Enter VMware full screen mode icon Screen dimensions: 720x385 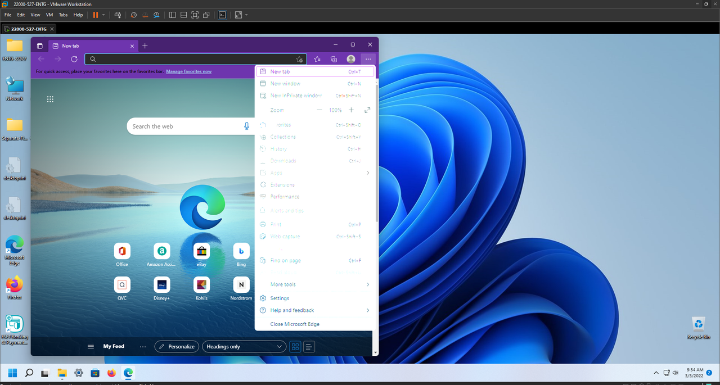pos(195,15)
